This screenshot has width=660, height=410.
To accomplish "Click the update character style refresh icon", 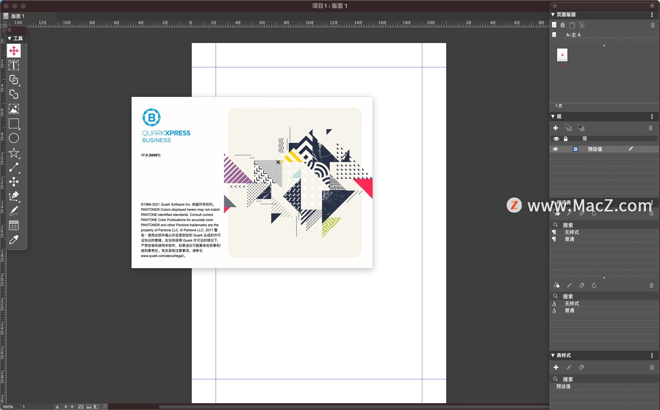I will (594, 285).
